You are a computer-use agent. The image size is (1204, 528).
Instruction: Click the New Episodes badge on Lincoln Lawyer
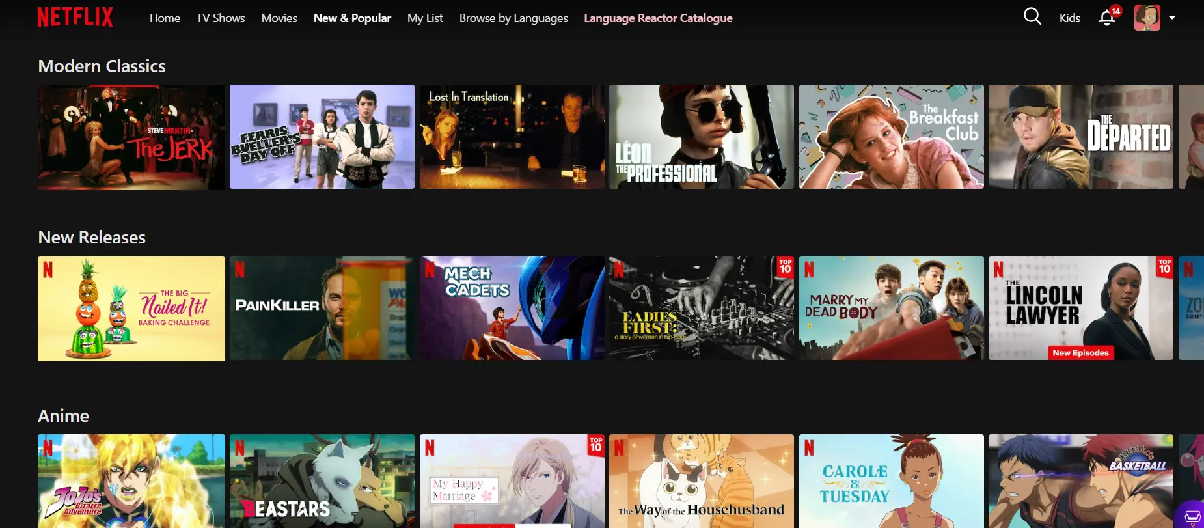(x=1080, y=353)
